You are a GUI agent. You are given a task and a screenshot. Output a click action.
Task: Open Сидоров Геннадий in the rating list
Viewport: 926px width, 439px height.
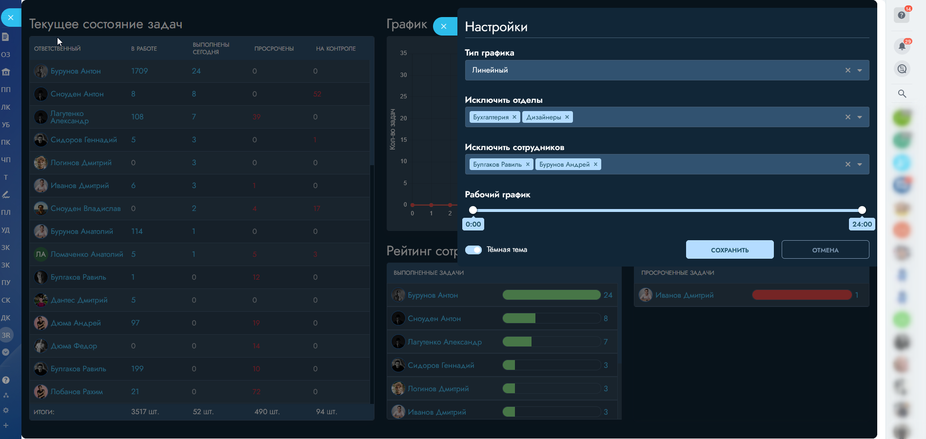click(441, 365)
